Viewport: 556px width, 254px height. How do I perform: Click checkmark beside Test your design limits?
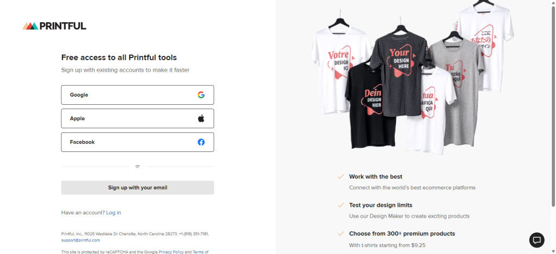pyautogui.click(x=341, y=205)
